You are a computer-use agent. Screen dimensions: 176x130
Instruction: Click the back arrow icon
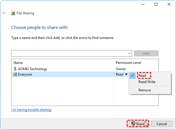pos(4,13)
